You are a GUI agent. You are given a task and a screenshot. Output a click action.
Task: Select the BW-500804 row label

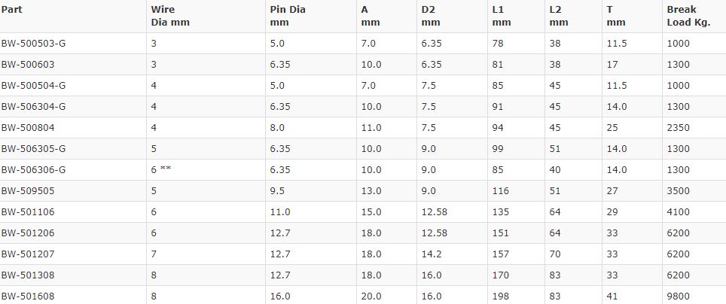(x=28, y=128)
